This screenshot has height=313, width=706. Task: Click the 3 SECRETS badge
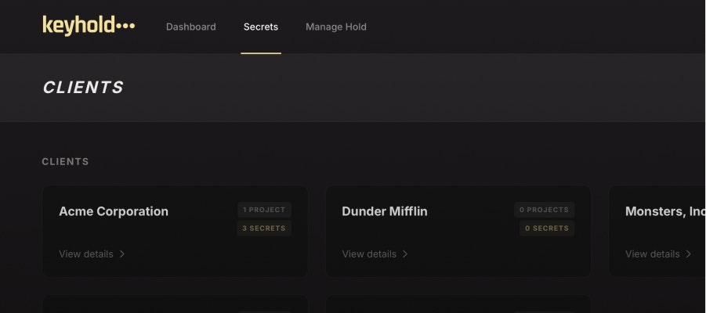(264, 228)
